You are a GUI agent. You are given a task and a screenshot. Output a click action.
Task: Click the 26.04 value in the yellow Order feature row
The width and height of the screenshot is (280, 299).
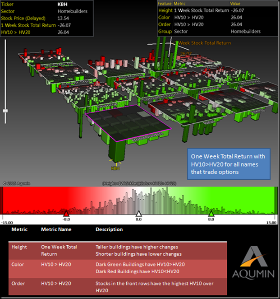click(236, 24)
